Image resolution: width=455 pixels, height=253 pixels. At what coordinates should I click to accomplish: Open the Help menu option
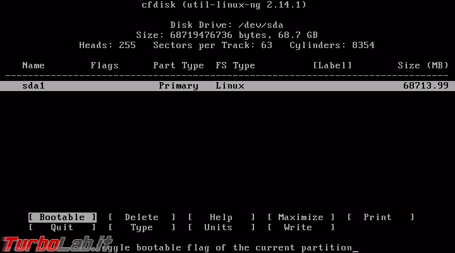pyautogui.click(x=221, y=218)
